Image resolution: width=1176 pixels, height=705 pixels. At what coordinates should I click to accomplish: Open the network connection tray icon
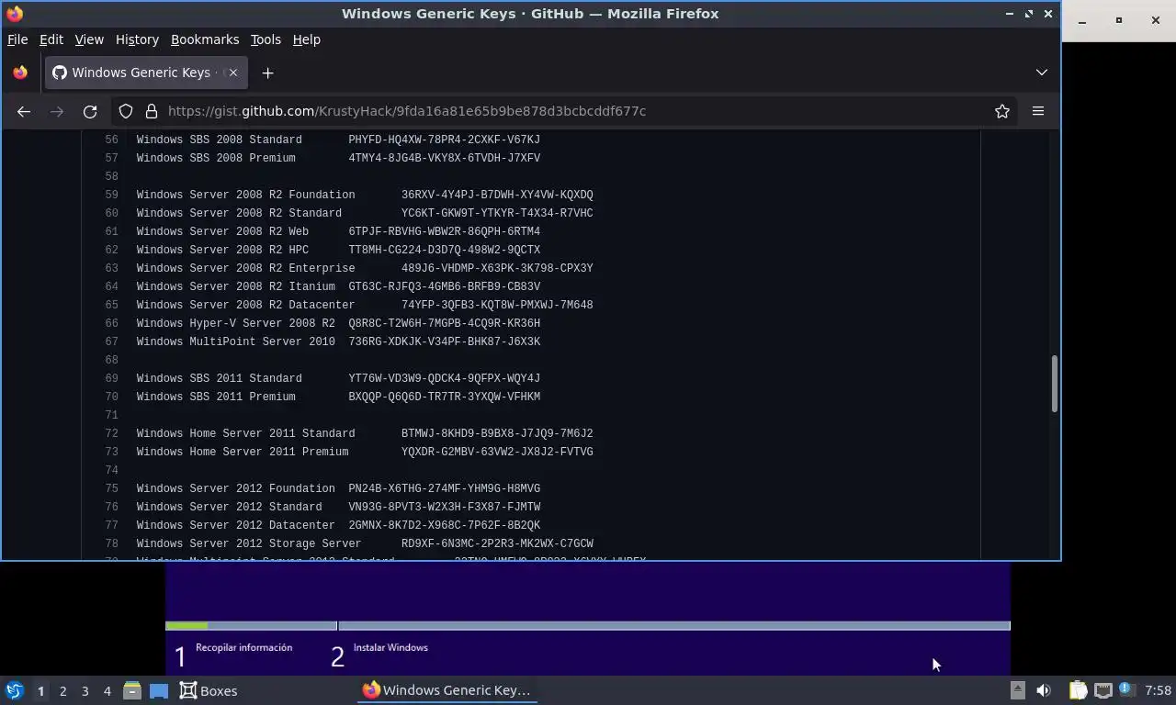tap(1102, 690)
